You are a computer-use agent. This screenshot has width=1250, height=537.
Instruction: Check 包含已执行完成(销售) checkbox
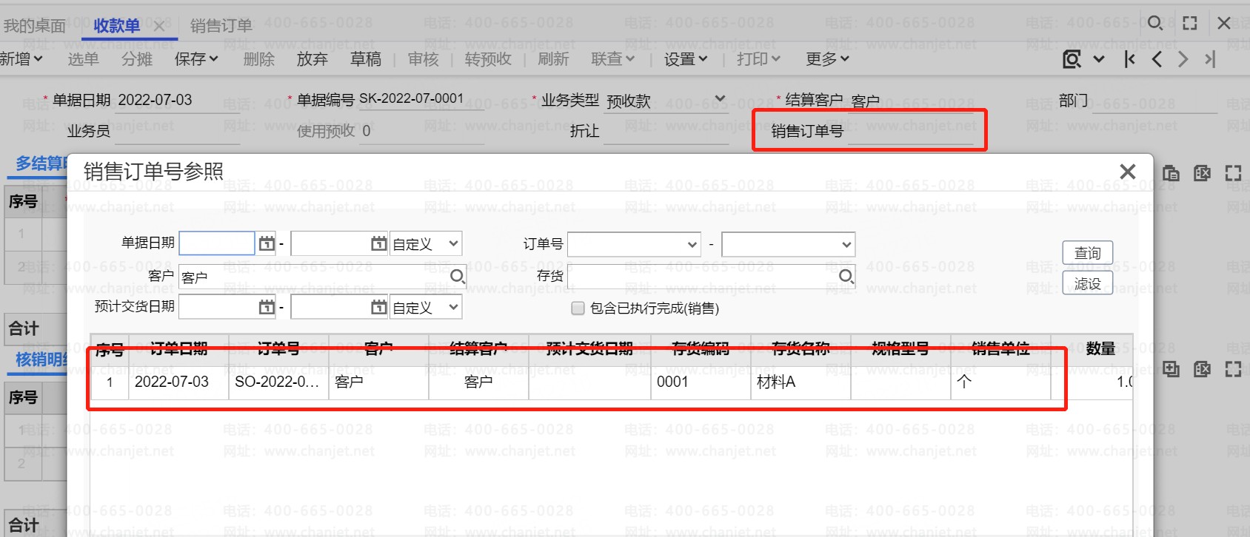(x=578, y=308)
